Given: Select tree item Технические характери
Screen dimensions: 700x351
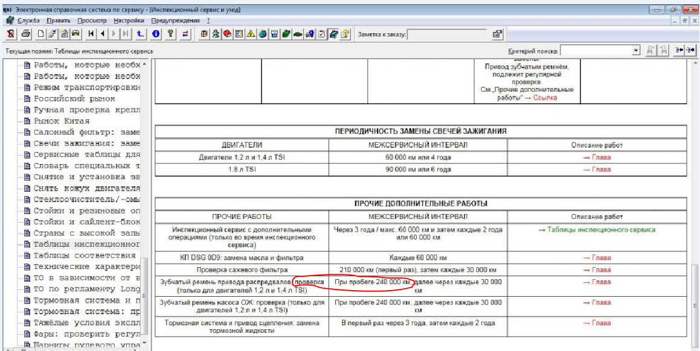Looking at the screenshot, I should (88, 266).
